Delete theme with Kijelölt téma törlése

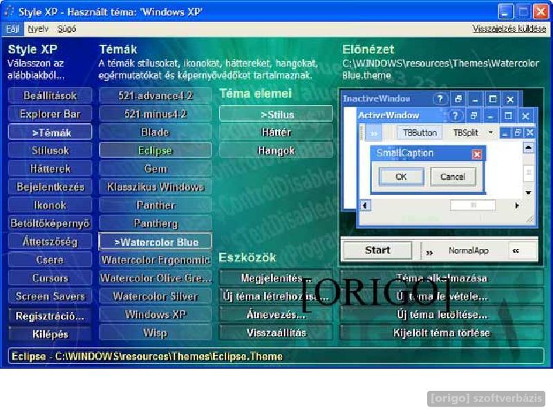coord(442,333)
